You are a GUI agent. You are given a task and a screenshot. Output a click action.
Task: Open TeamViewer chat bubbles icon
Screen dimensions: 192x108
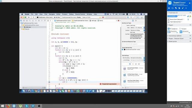[176, 8]
